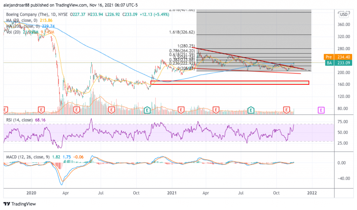Viewport: 357px width, 210px height.
Task: Click the 120.00 price axis value
Action: point(343,96)
